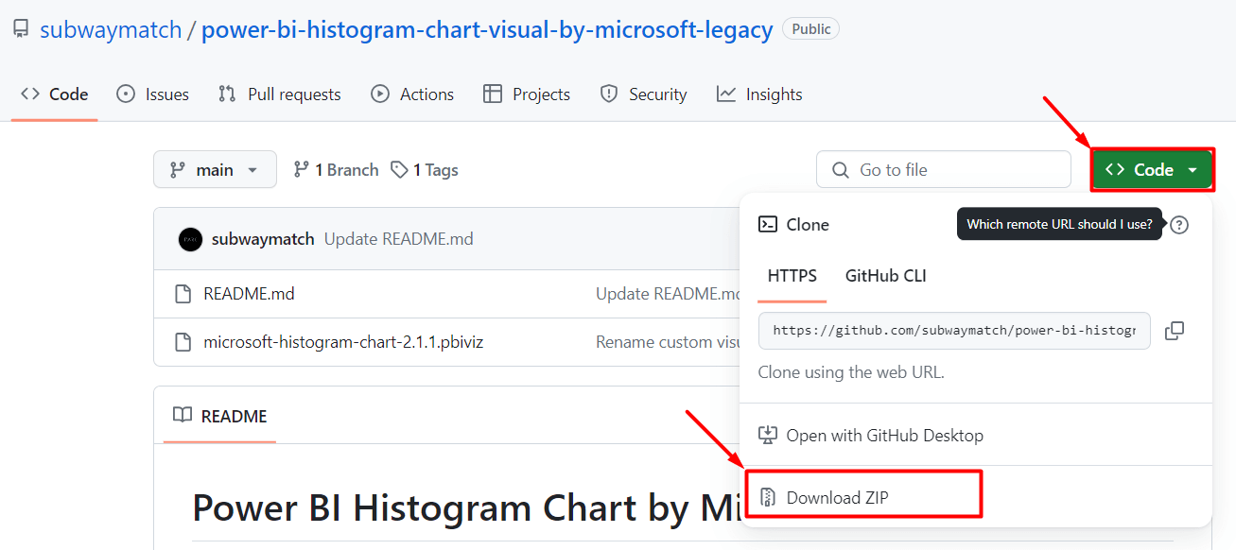Click the repository icon beside the owner name
The width and height of the screenshot is (1236, 550).
(21, 29)
